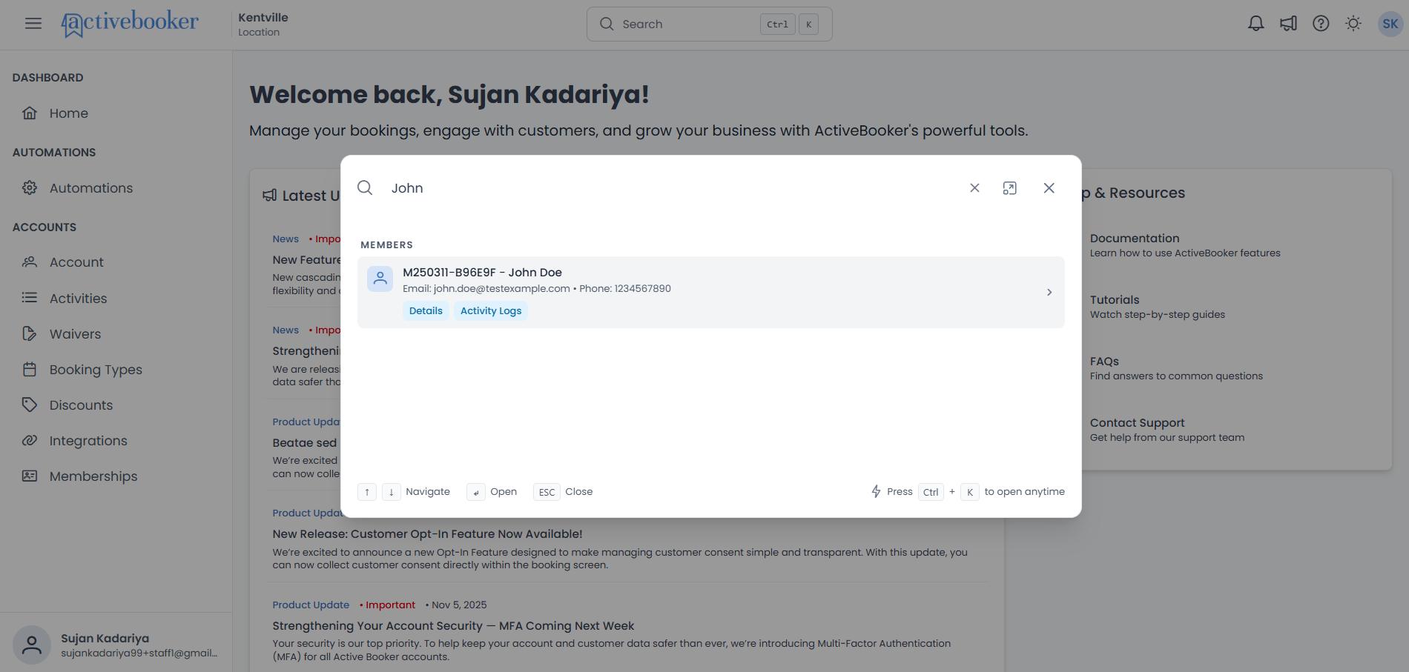Select the Kentville Location switcher
Image resolution: width=1409 pixels, height=672 pixels.
[263, 24]
